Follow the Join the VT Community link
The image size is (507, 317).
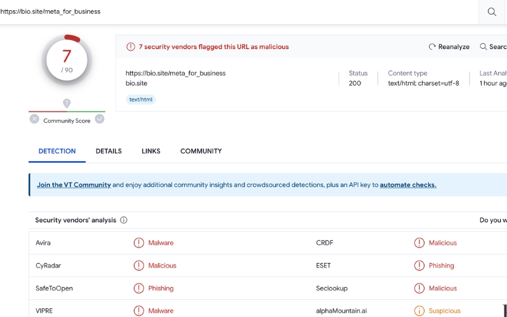coord(74,185)
